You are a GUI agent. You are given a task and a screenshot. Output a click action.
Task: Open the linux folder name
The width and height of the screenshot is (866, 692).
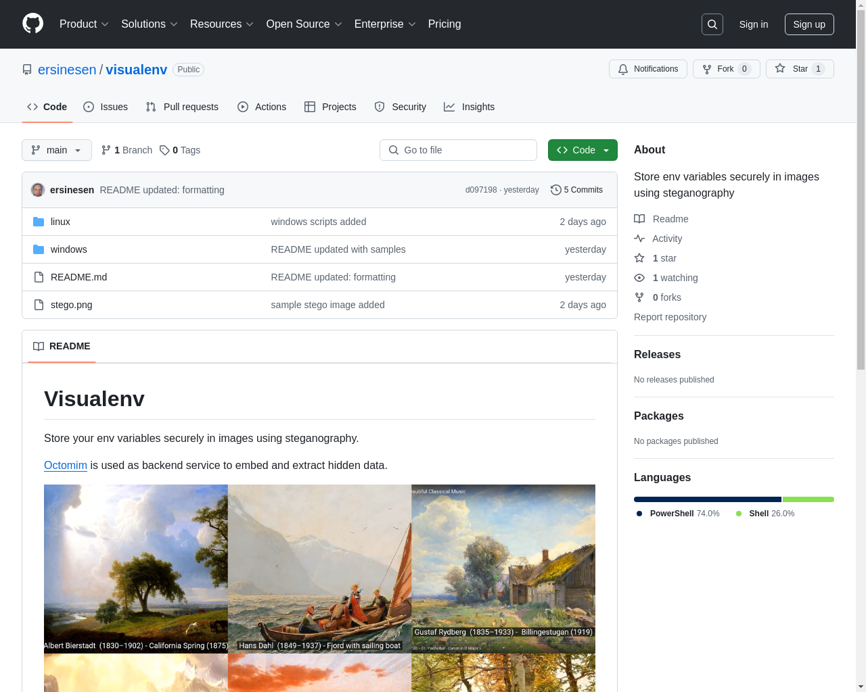click(60, 222)
